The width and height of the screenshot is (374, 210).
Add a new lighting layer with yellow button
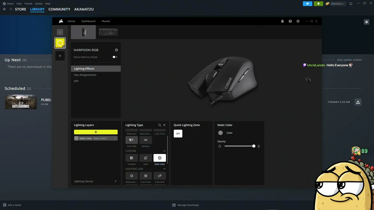[x=96, y=132]
